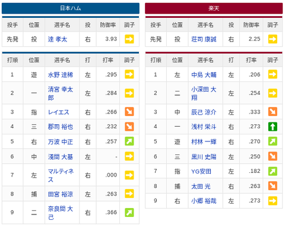Click the green condition arrow for 村林 一輝
The height and width of the screenshot is (227, 285).
click(x=273, y=141)
